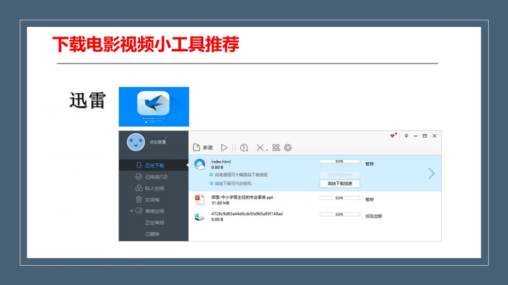Viewport: 508px width, 285px height.
Task: Open the 私人空间 private space
Action: 154,188
